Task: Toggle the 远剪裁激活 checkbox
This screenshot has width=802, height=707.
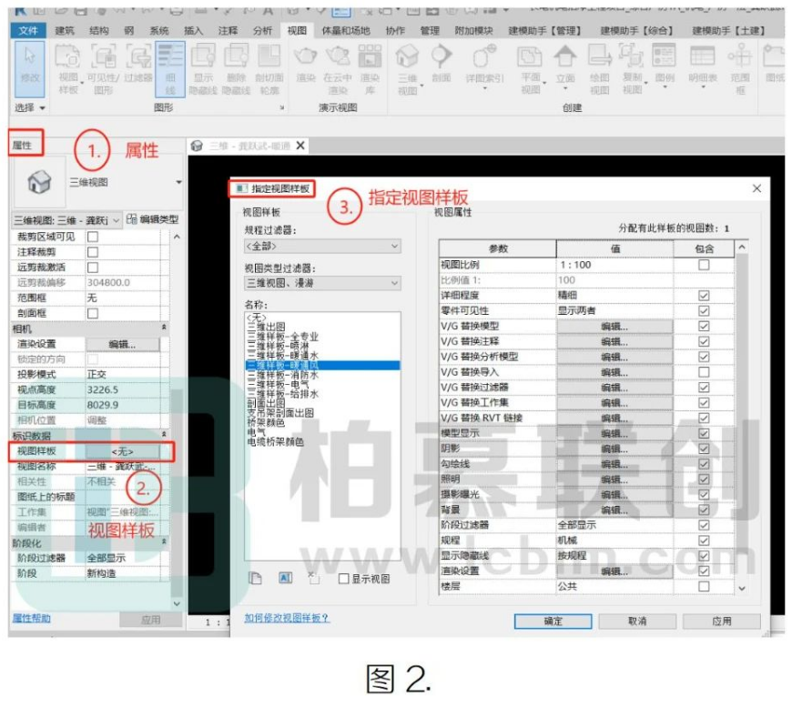Action: coord(93,268)
